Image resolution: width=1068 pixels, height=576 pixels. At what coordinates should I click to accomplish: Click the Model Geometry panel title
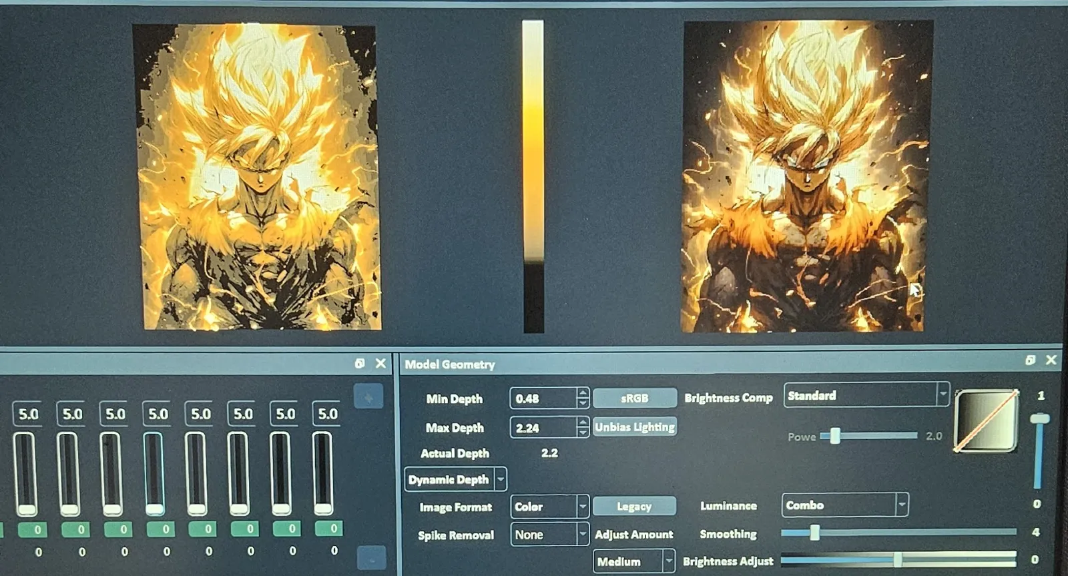click(x=450, y=364)
